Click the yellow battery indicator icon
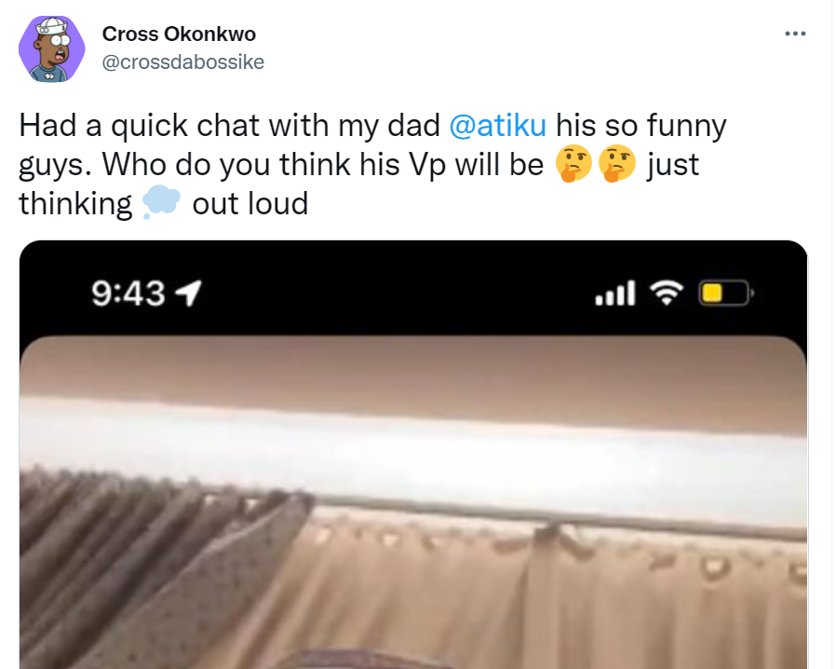This screenshot has width=836, height=669. (725, 293)
